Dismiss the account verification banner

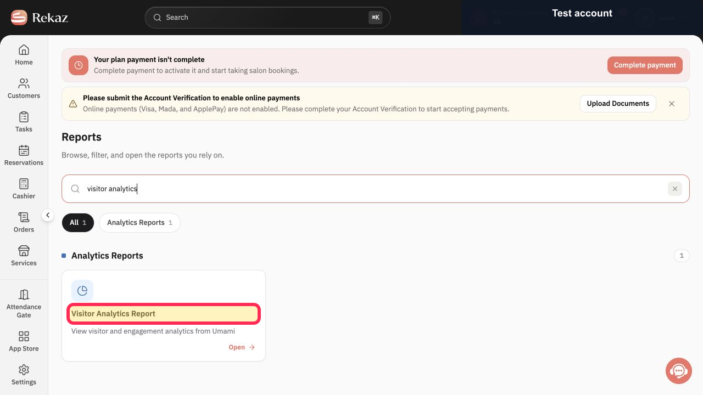tap(672, 104)
